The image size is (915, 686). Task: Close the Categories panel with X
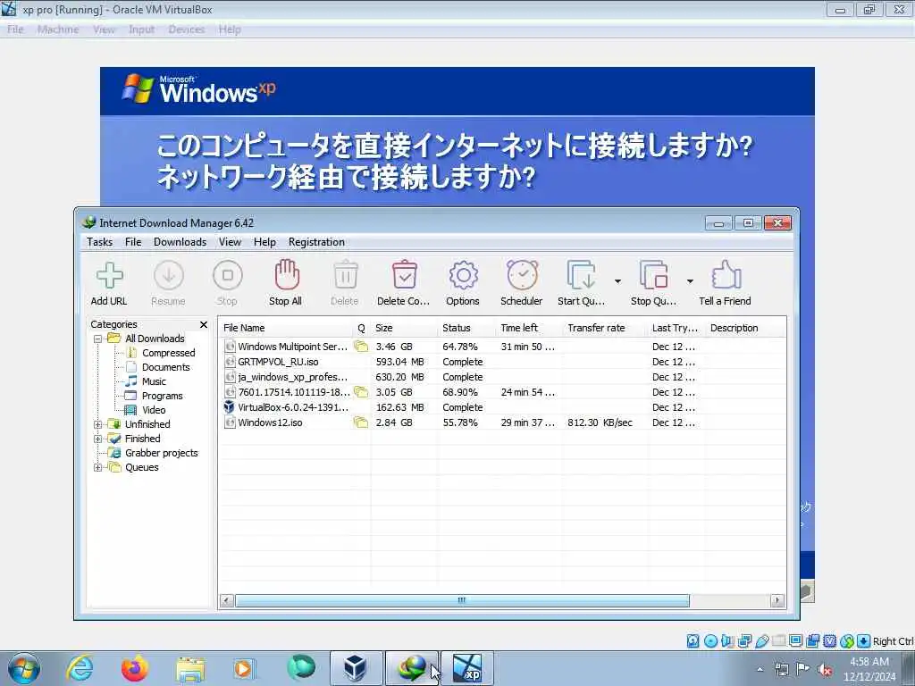(x=204, y=324)
